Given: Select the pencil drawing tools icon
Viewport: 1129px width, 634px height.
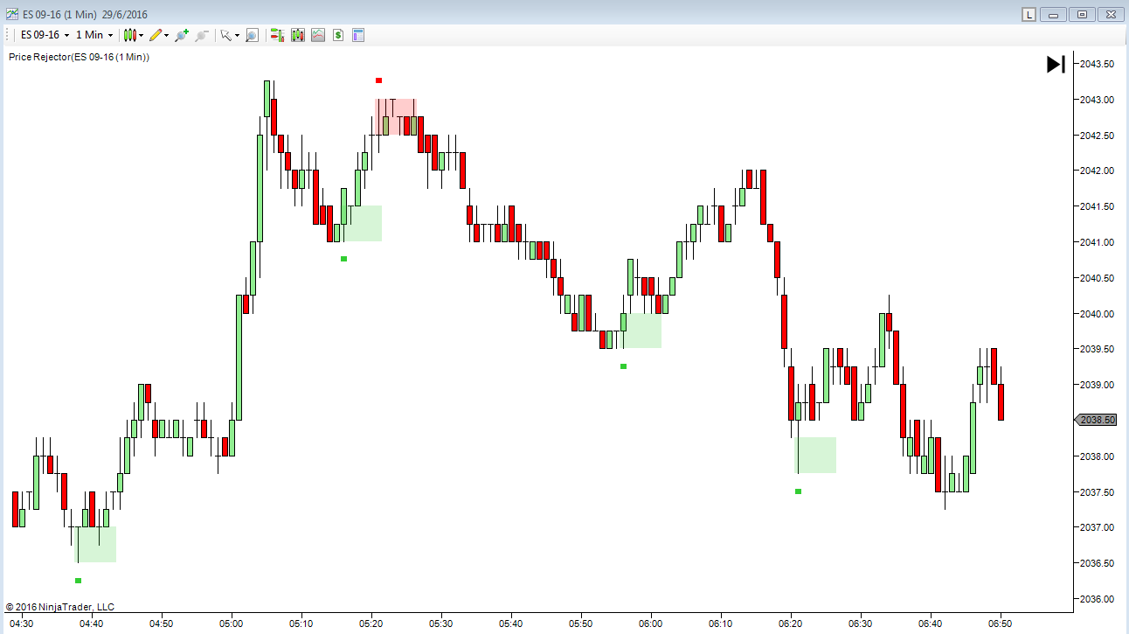Looking at the screenshot, I should 156,35.
